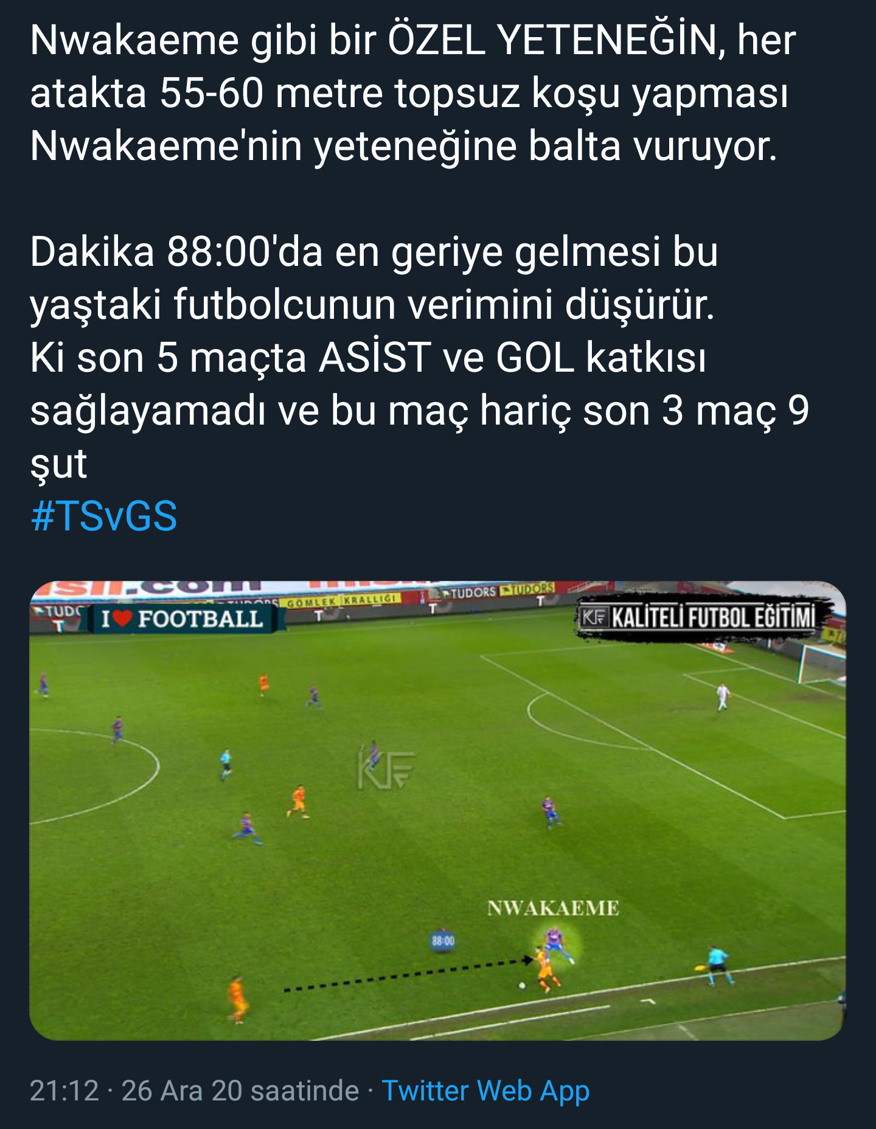
Task: Click the tweet paragraph starting with Dakika 88:00'da
Action: tap(420, 357)
